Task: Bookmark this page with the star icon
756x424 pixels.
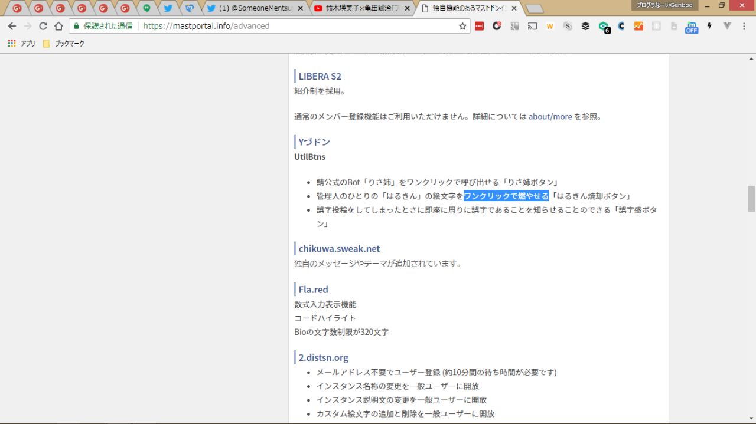Action: click(462, 26)
